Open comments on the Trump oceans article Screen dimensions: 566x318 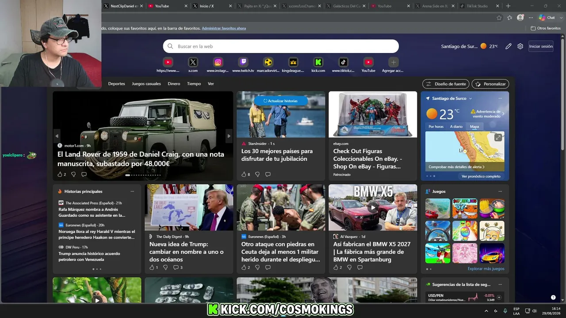point(178,267)
